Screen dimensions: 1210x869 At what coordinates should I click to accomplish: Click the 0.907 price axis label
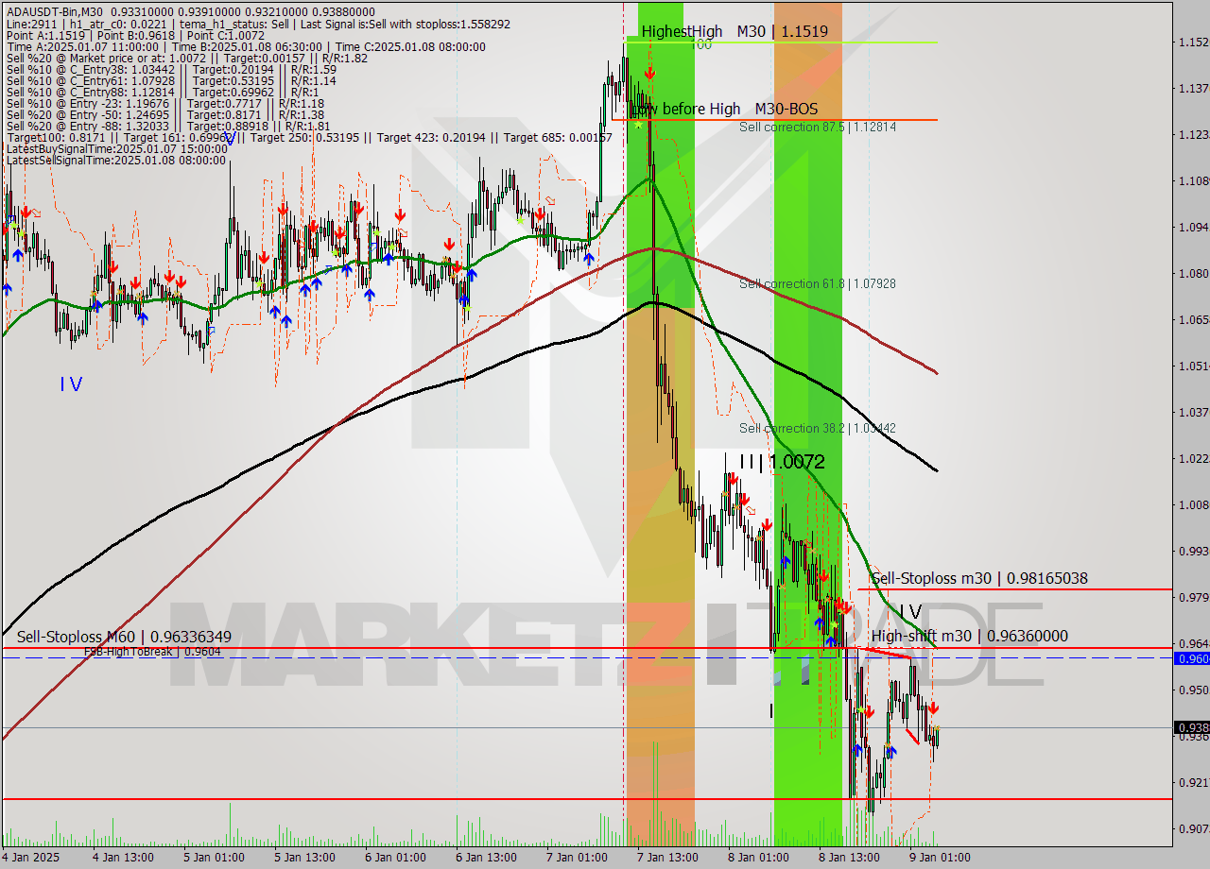[x=1192, y=828]
